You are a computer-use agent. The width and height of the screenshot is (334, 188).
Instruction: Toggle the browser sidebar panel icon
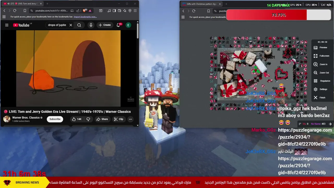[x=114, y=11]
